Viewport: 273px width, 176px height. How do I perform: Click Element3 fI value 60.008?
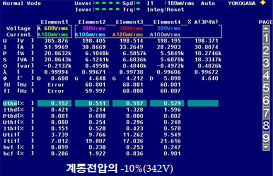tap(133, 91)
